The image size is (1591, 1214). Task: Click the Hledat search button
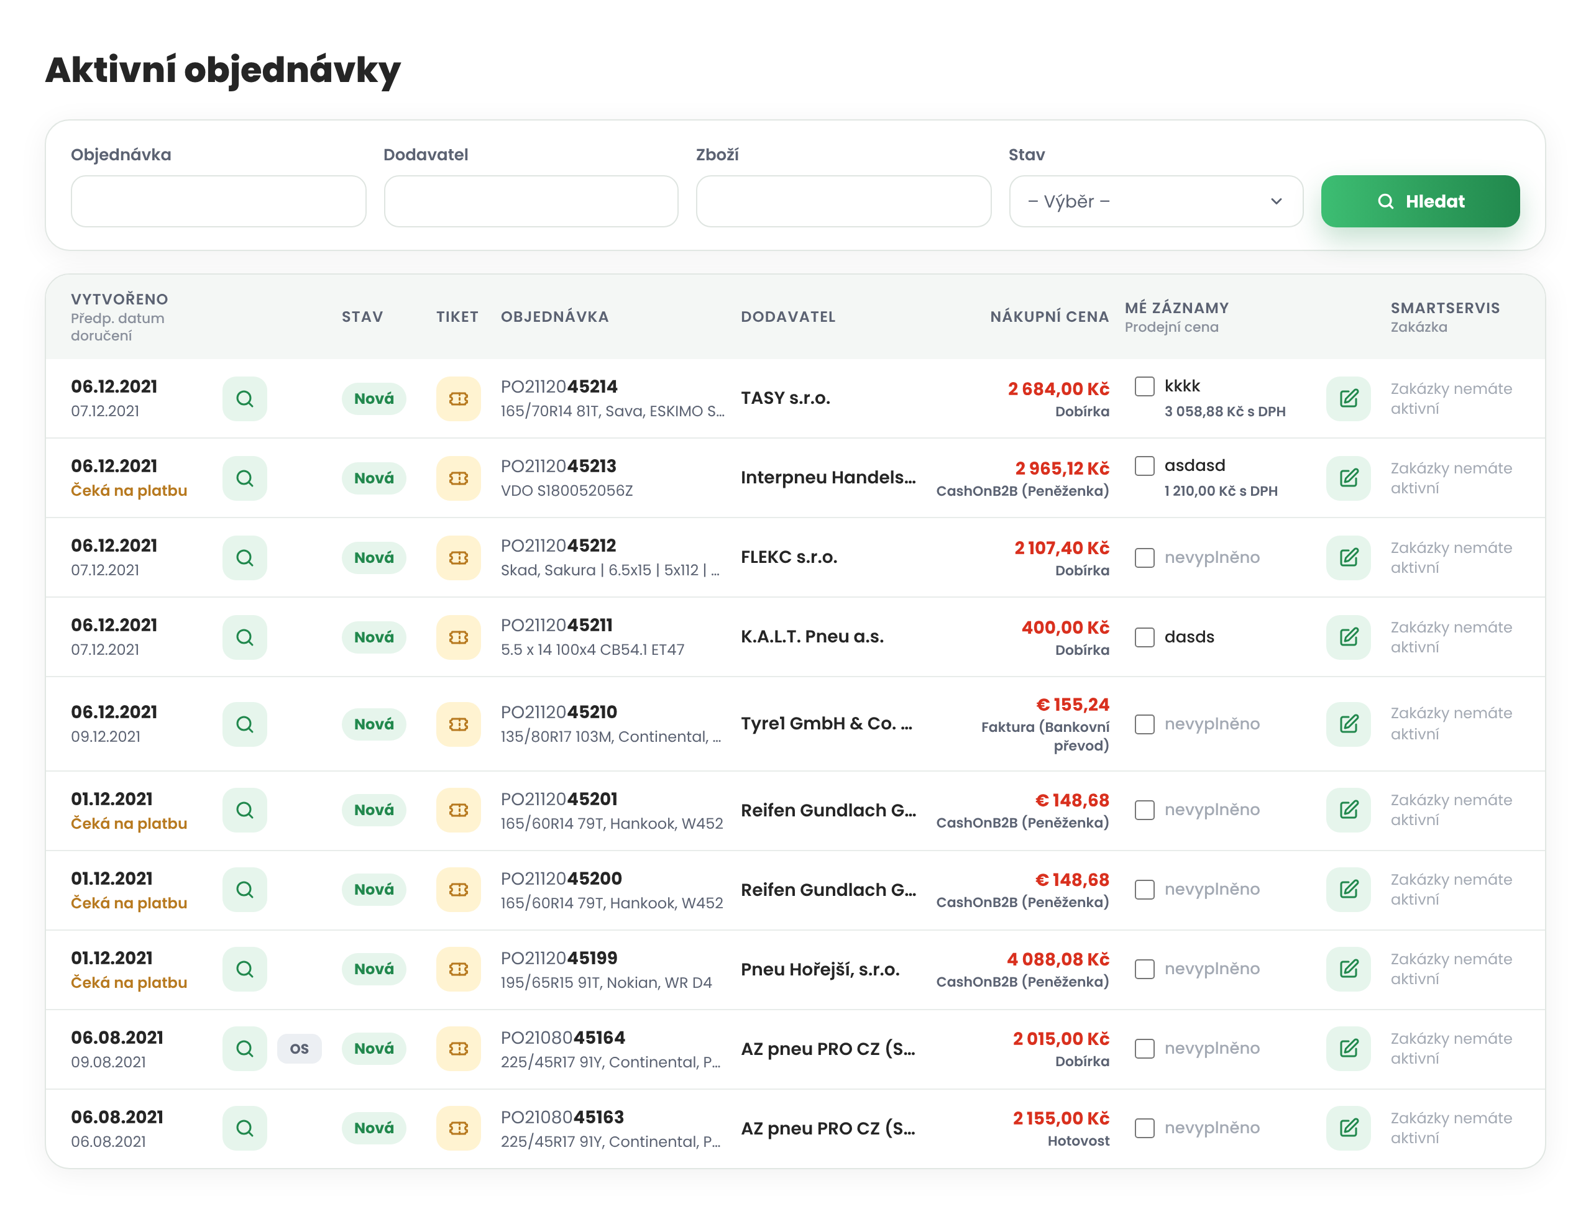click(1419, 201)
